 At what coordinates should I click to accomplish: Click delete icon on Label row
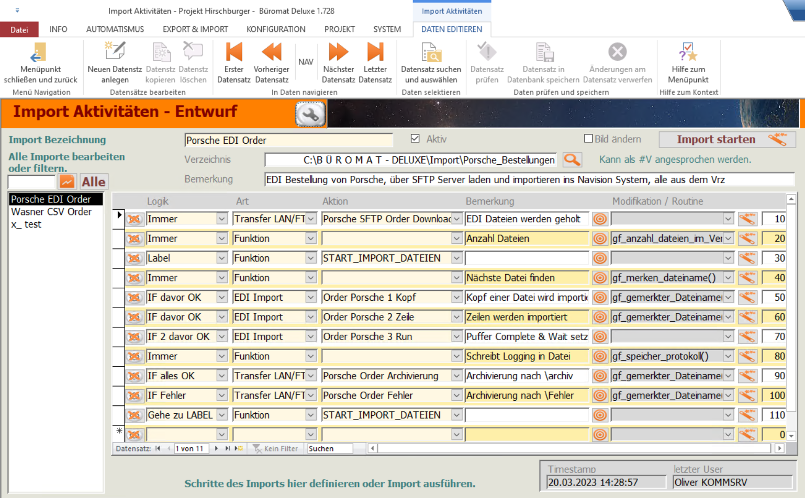135,258
